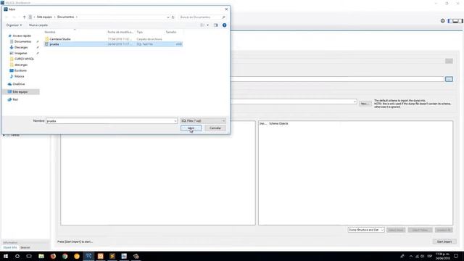Click the change view icon in file dialog
Screen dimensions: 464x261
click(202, 25)
